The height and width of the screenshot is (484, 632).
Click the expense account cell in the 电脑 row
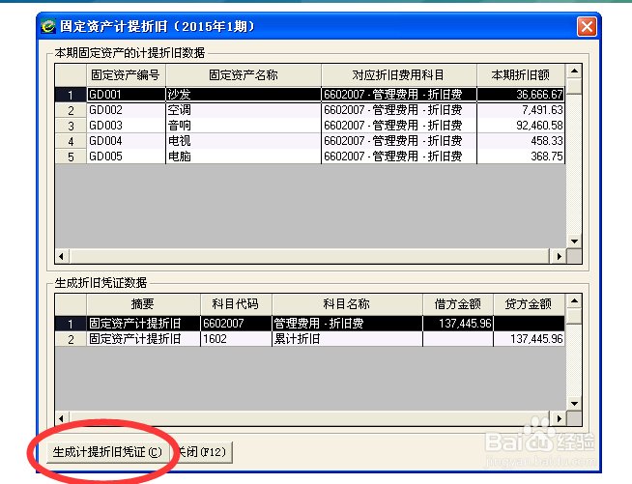pyautogui.click(x=399, y=157)
